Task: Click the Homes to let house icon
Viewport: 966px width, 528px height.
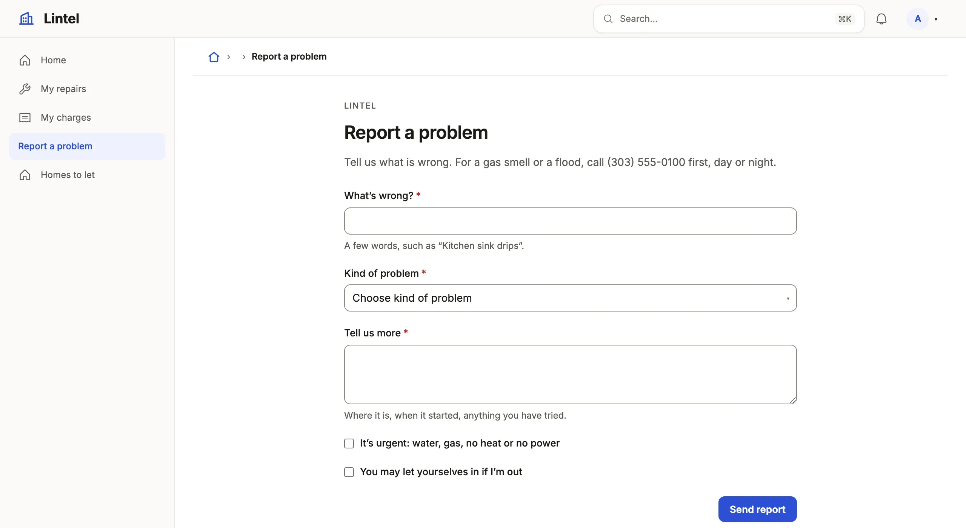Action: click(25, 175)
